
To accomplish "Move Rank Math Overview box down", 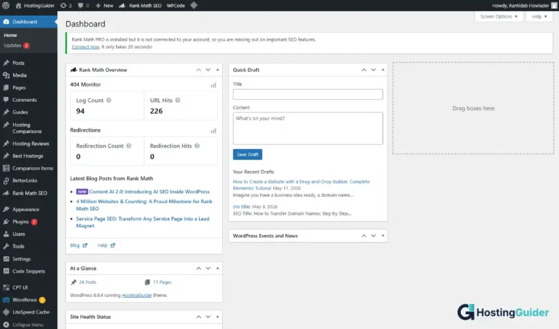I will [x=208, y=70].
